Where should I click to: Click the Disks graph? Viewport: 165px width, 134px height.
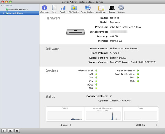[141, 116]
